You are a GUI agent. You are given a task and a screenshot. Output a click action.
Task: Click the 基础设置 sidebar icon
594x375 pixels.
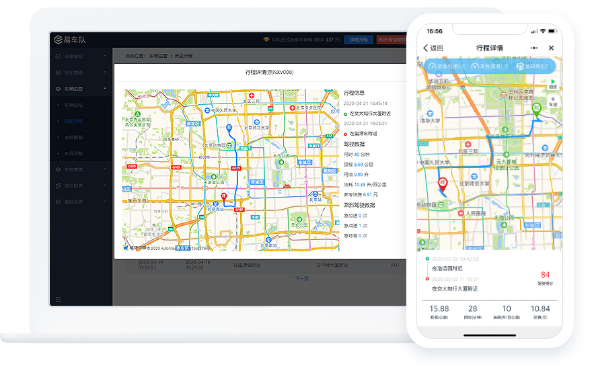[x=58, y=202]
